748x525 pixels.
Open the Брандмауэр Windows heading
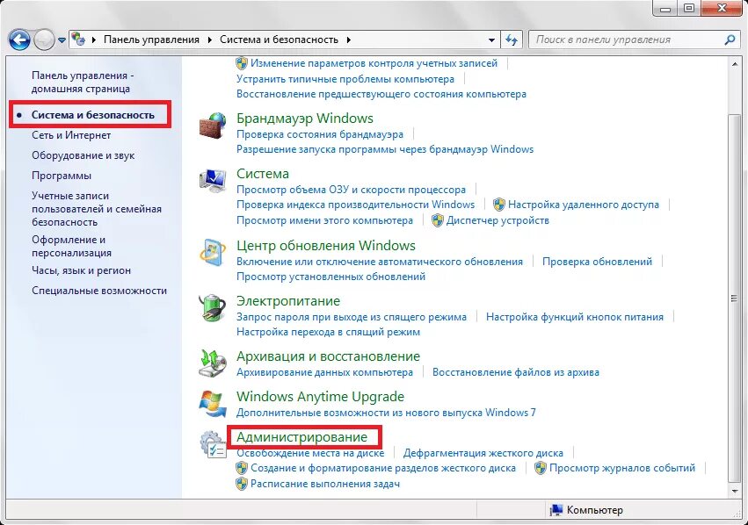click(x=305, y=119)
